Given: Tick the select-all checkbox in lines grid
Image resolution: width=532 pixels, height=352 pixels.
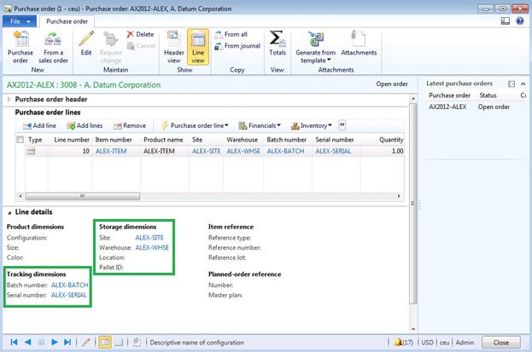Looking at the screenshot, I should (20, 140).
